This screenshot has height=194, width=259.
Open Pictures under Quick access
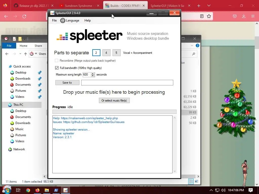18,91
